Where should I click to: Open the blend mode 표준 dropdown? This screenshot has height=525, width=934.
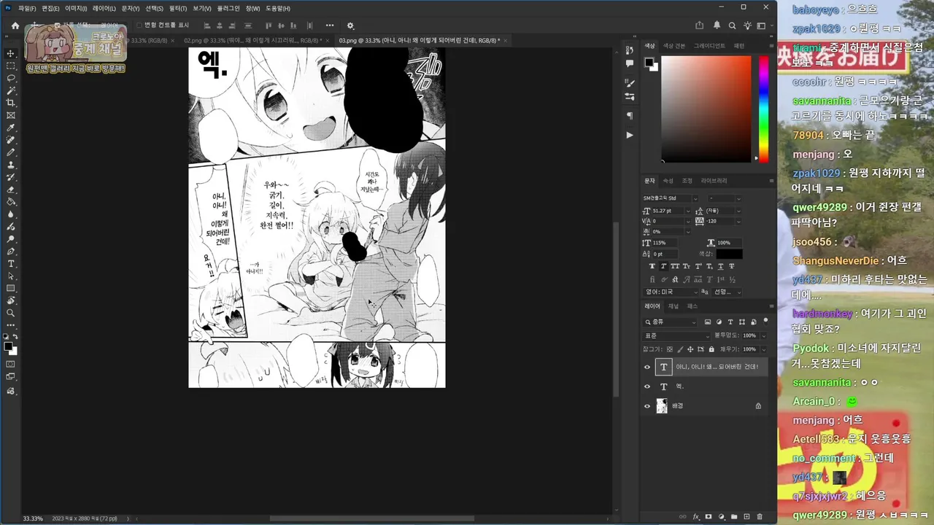(x=676, y=335)
